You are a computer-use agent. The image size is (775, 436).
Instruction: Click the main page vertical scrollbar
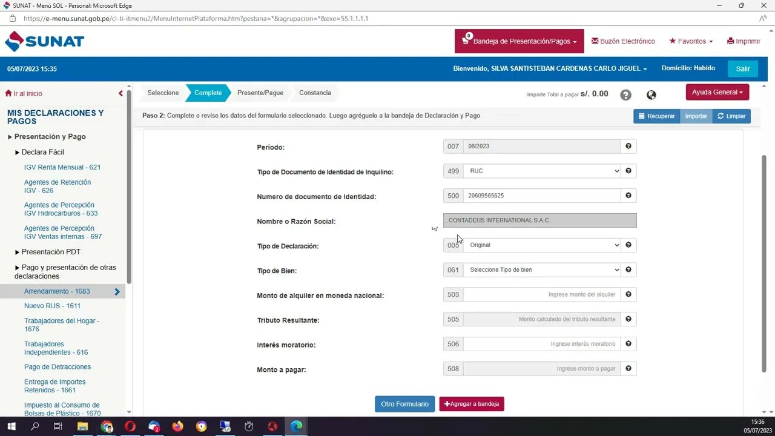tap(764, 263)
